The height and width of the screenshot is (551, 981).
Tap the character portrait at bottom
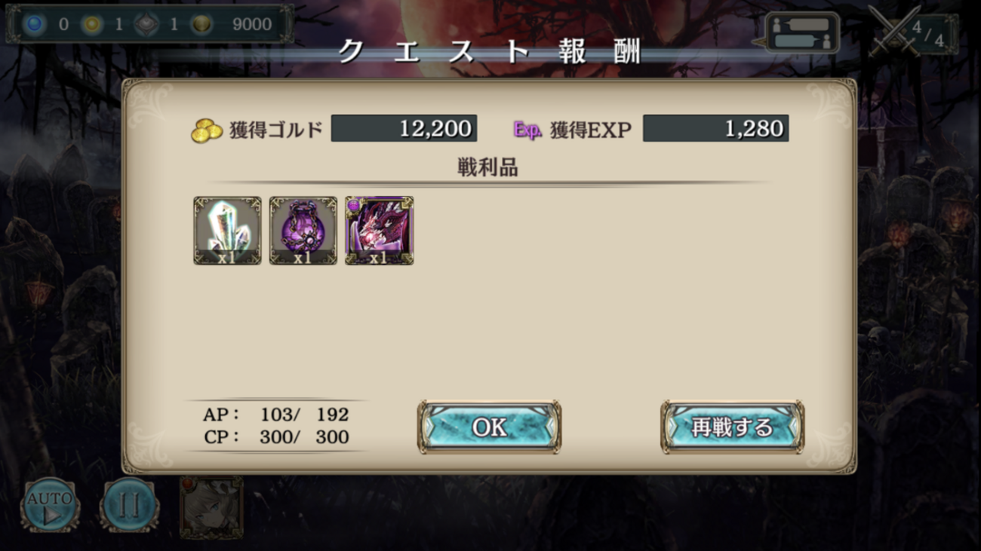211,507
